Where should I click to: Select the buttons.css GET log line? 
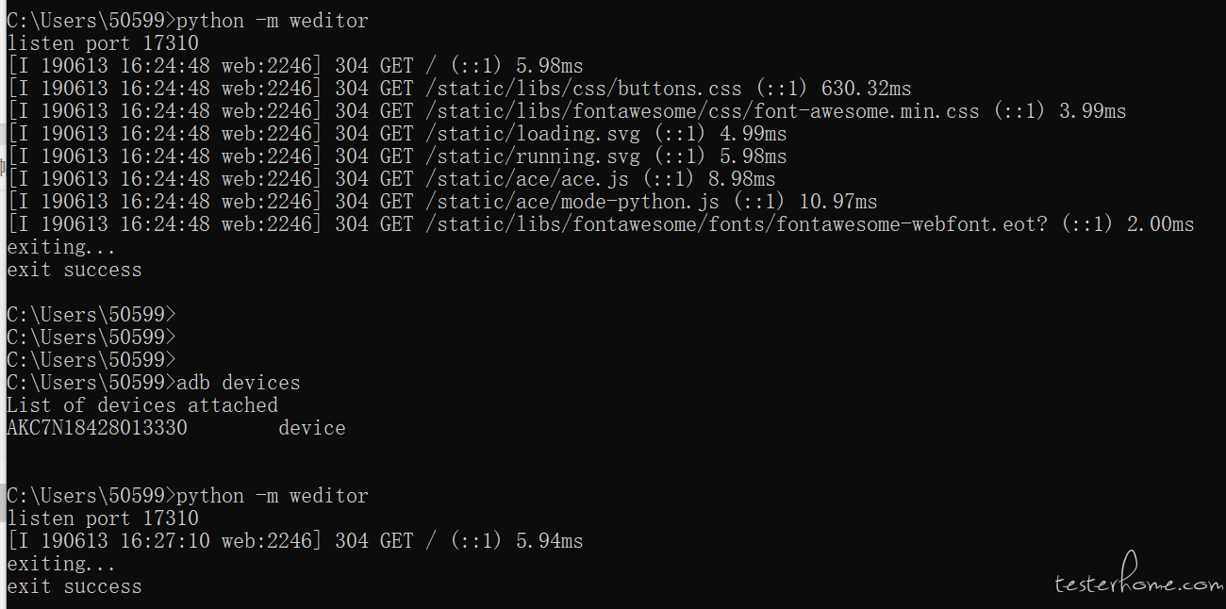tap(459, 89)
